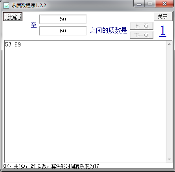Minimize the 求质数程序 window
This screenshot has height=172, width=175.
point(139,4)
